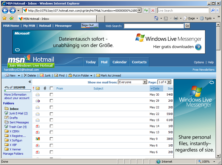222x165 pixels.
Task: Tick the checkbox for the 55KB May 22 message
Action: (51, 114)
